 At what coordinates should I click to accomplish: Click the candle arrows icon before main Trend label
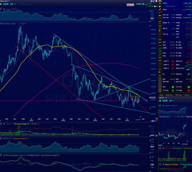(4, 9)
